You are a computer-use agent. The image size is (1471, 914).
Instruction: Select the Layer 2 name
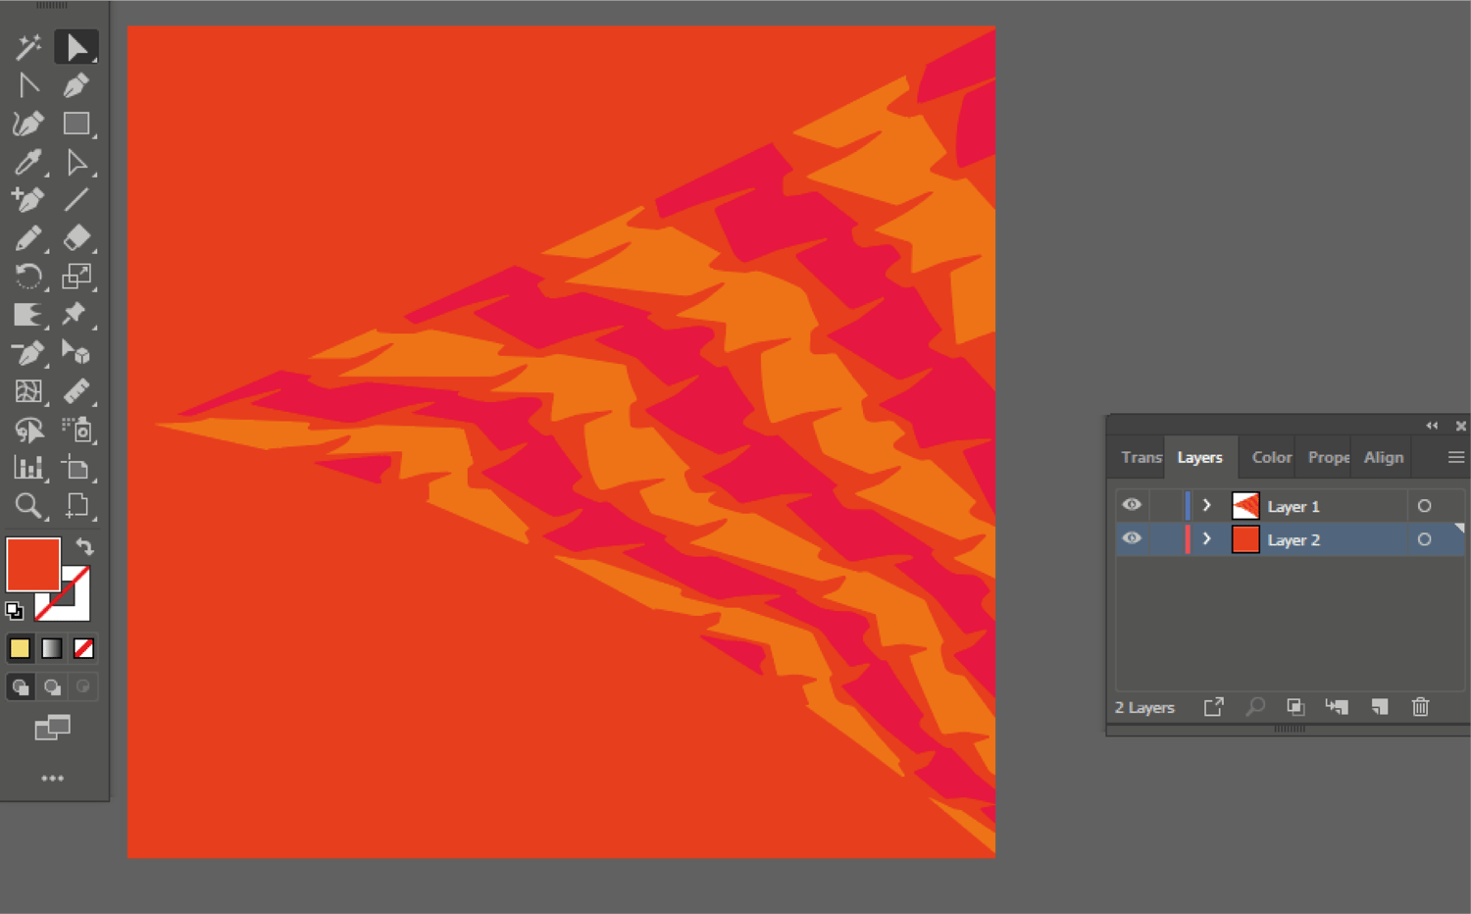1293,539
